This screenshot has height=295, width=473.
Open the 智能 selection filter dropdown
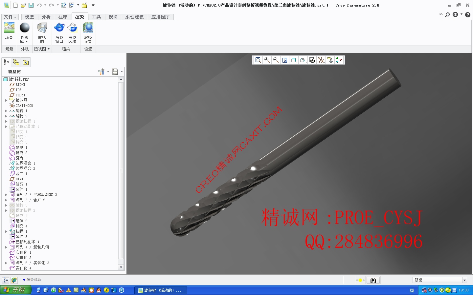(x=464, y=280)
